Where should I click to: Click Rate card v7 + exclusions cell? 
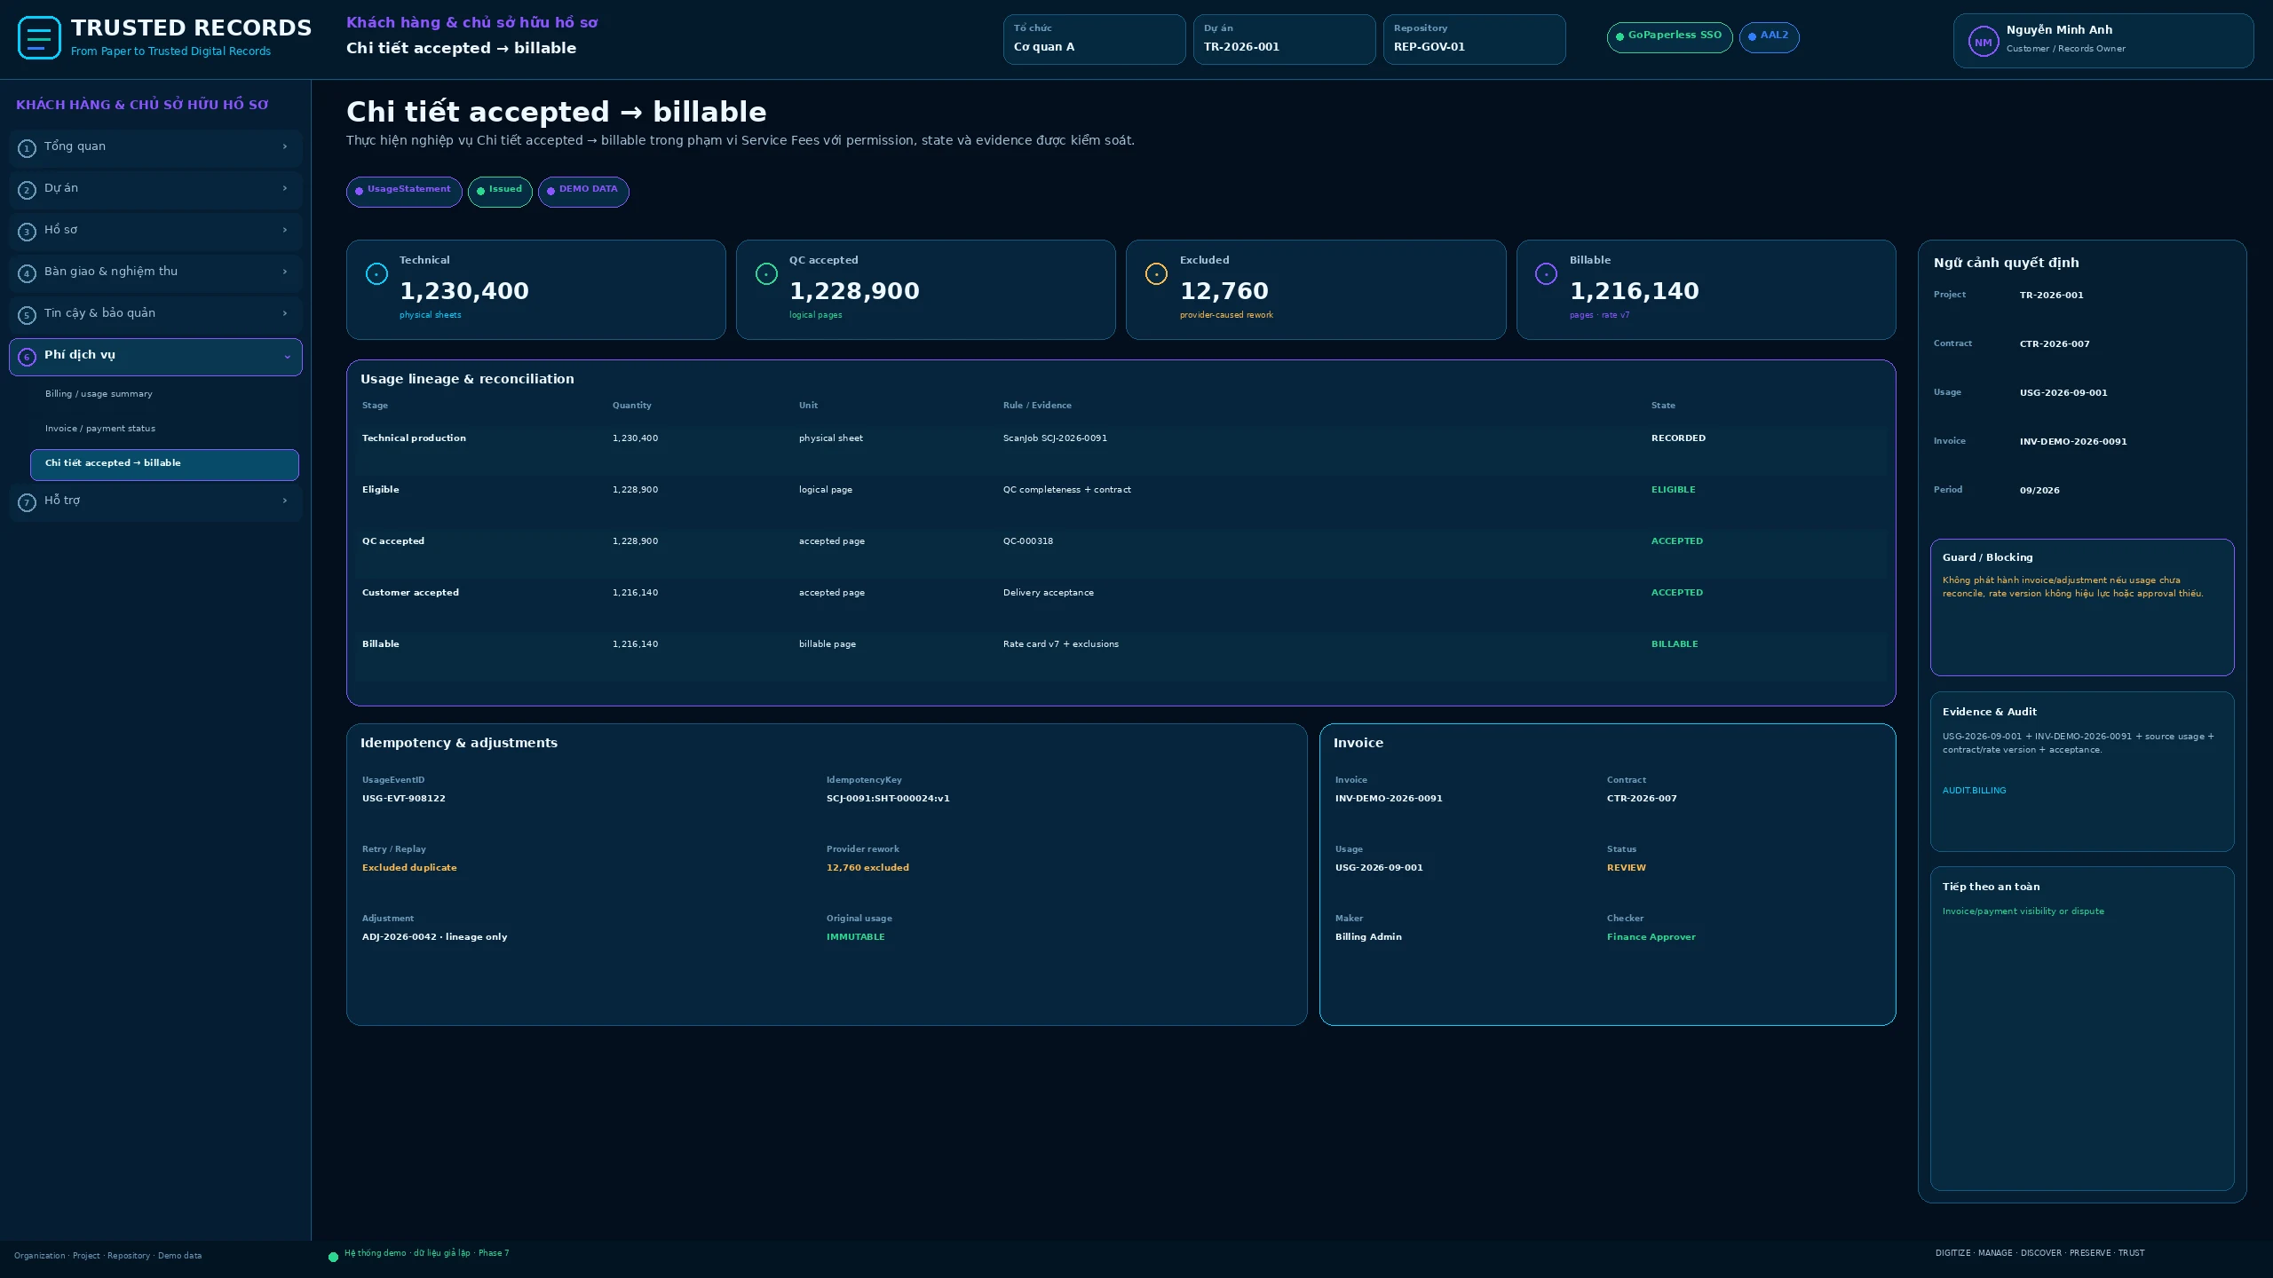(1061, 644)
